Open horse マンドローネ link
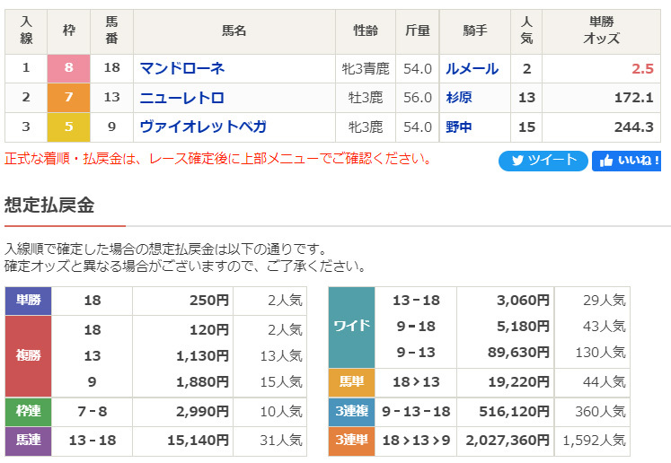671x463 pixels. pyautogui.click(x=182, y=68)
